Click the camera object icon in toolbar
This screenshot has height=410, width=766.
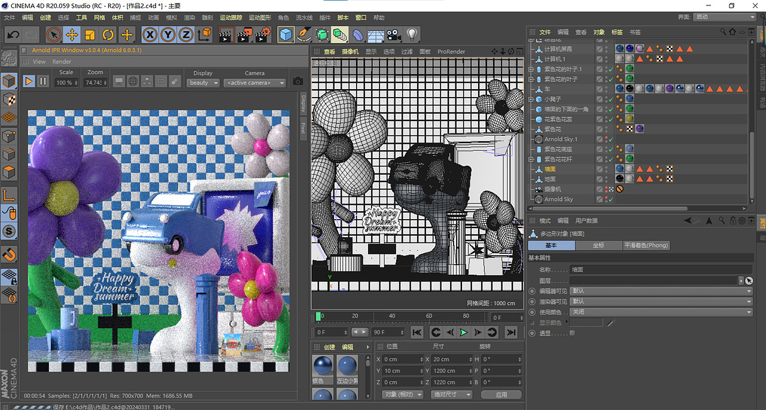pyautogui.click(x=393, y=35)
